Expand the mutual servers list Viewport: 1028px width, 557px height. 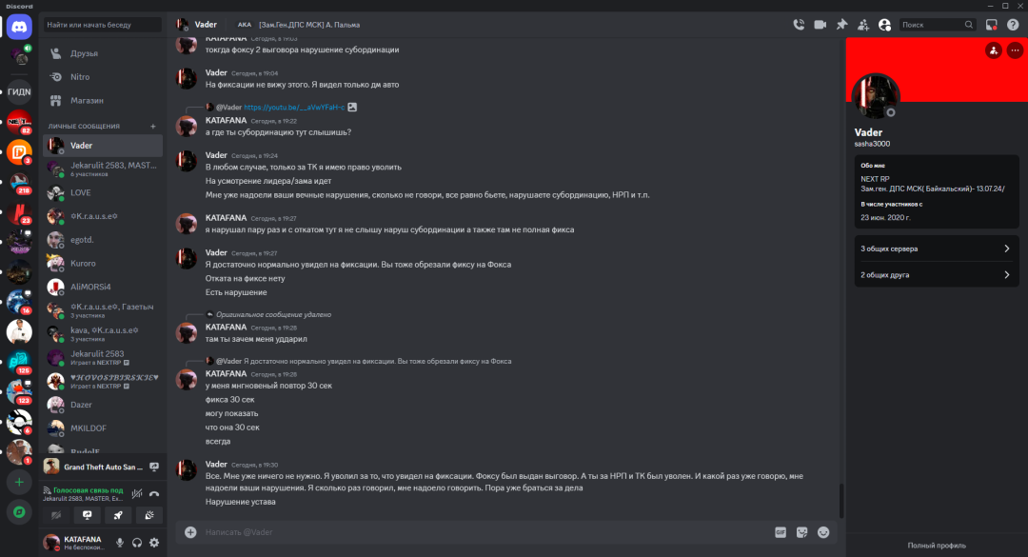937,249
